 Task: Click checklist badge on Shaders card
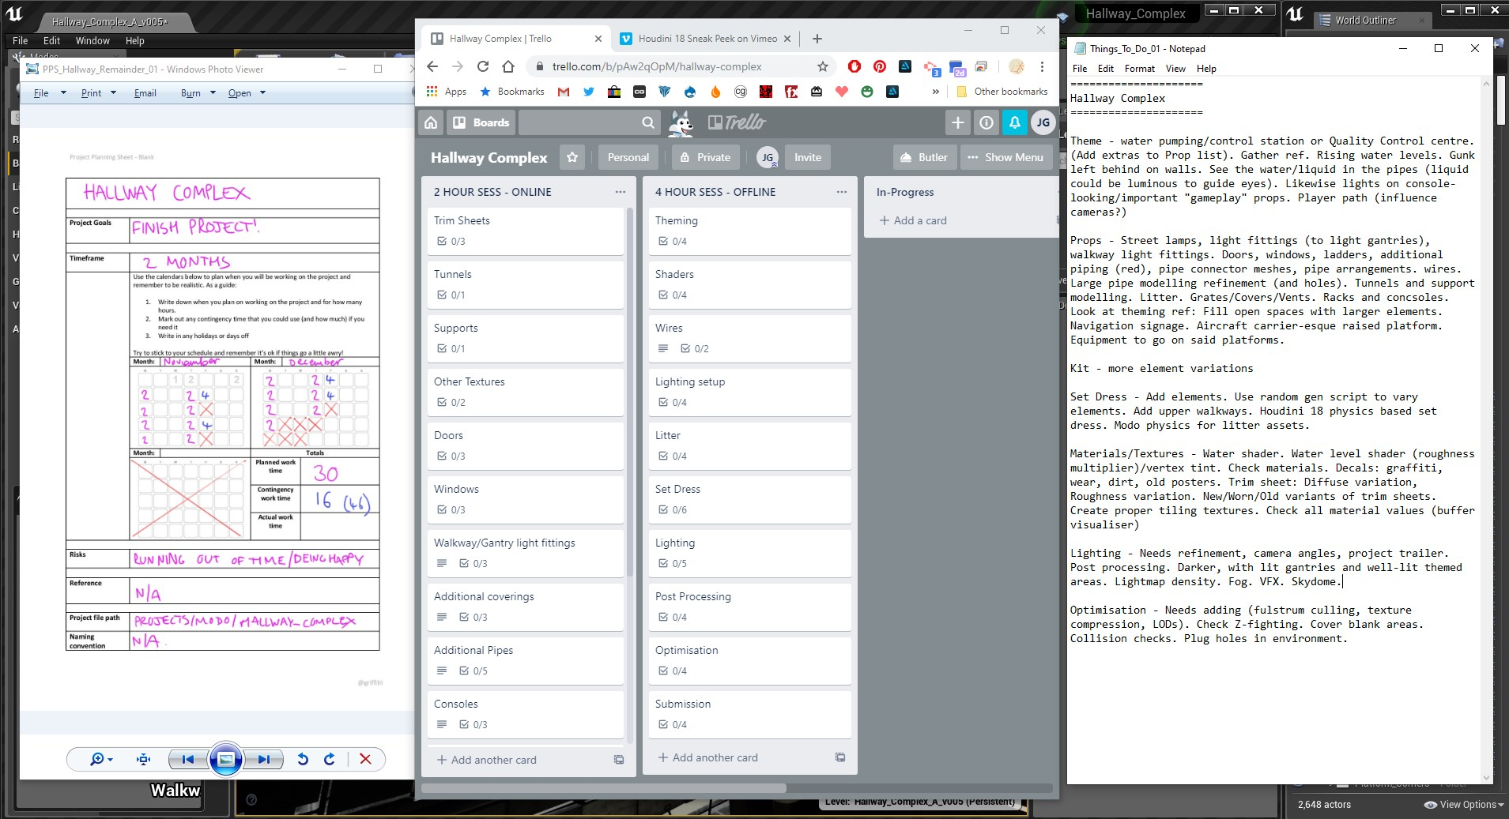point(673,295)
